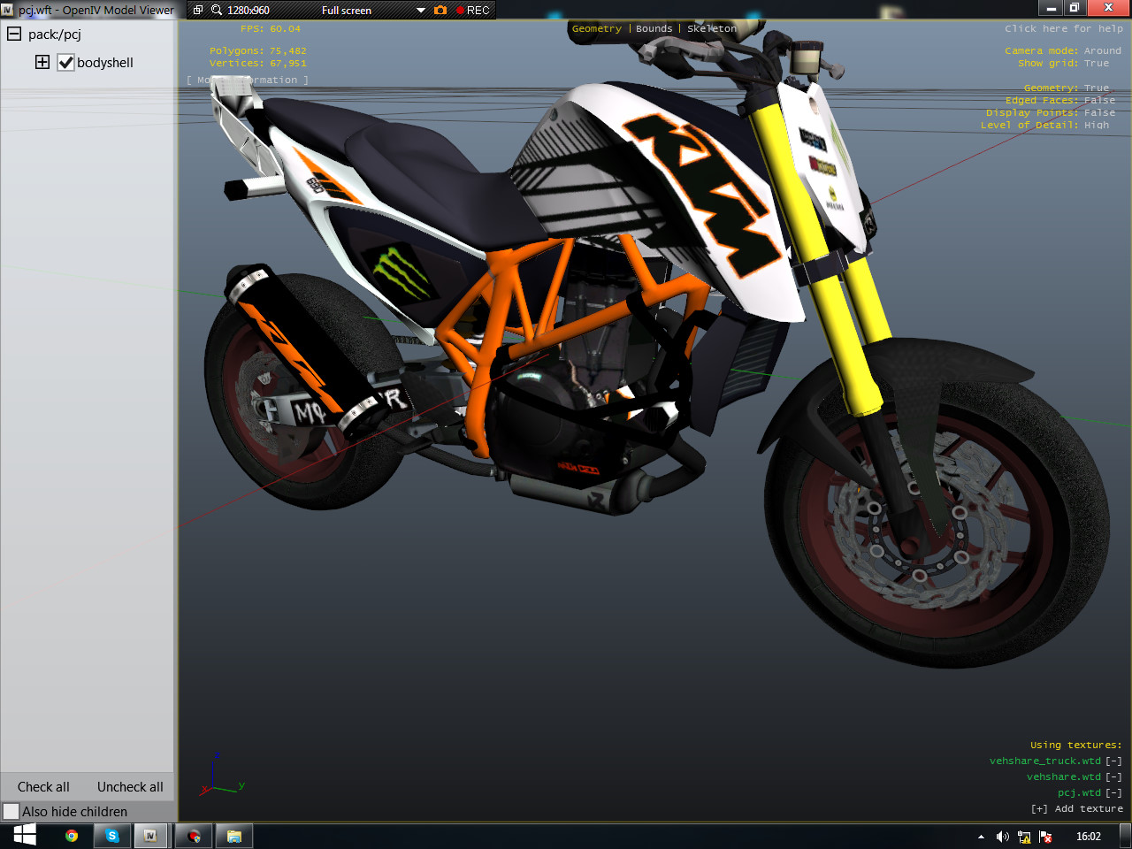Viewport: 1132px width, 849px height.
Task: Click the Polygons: 75,482 readout
Action: click(x=258, y=51)
